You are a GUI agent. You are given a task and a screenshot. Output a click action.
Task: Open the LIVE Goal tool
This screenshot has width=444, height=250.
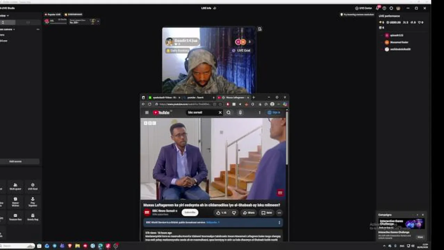pyautogui.click(x=33, y=187)
